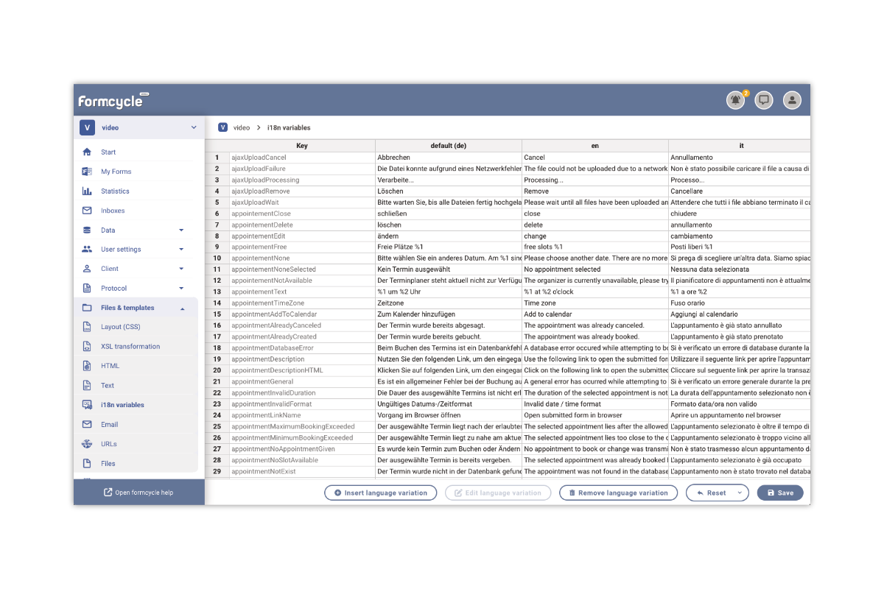Open Statistics in the sidebar
Viewport: 884px width, 589px height.
point(115,191)
